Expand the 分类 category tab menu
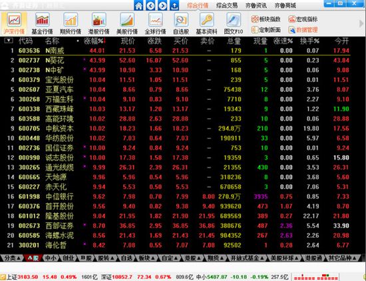 pos(12,258)
